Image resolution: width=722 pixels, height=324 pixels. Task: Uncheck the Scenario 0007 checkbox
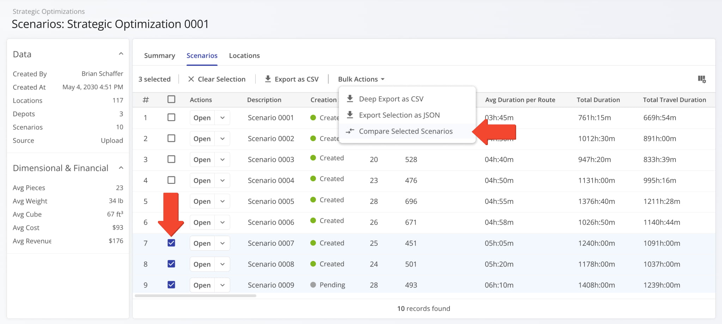[x=171, y=243]
